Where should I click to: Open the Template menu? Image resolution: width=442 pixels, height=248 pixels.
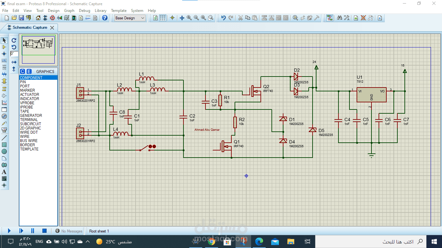click(x=118, y=11)
